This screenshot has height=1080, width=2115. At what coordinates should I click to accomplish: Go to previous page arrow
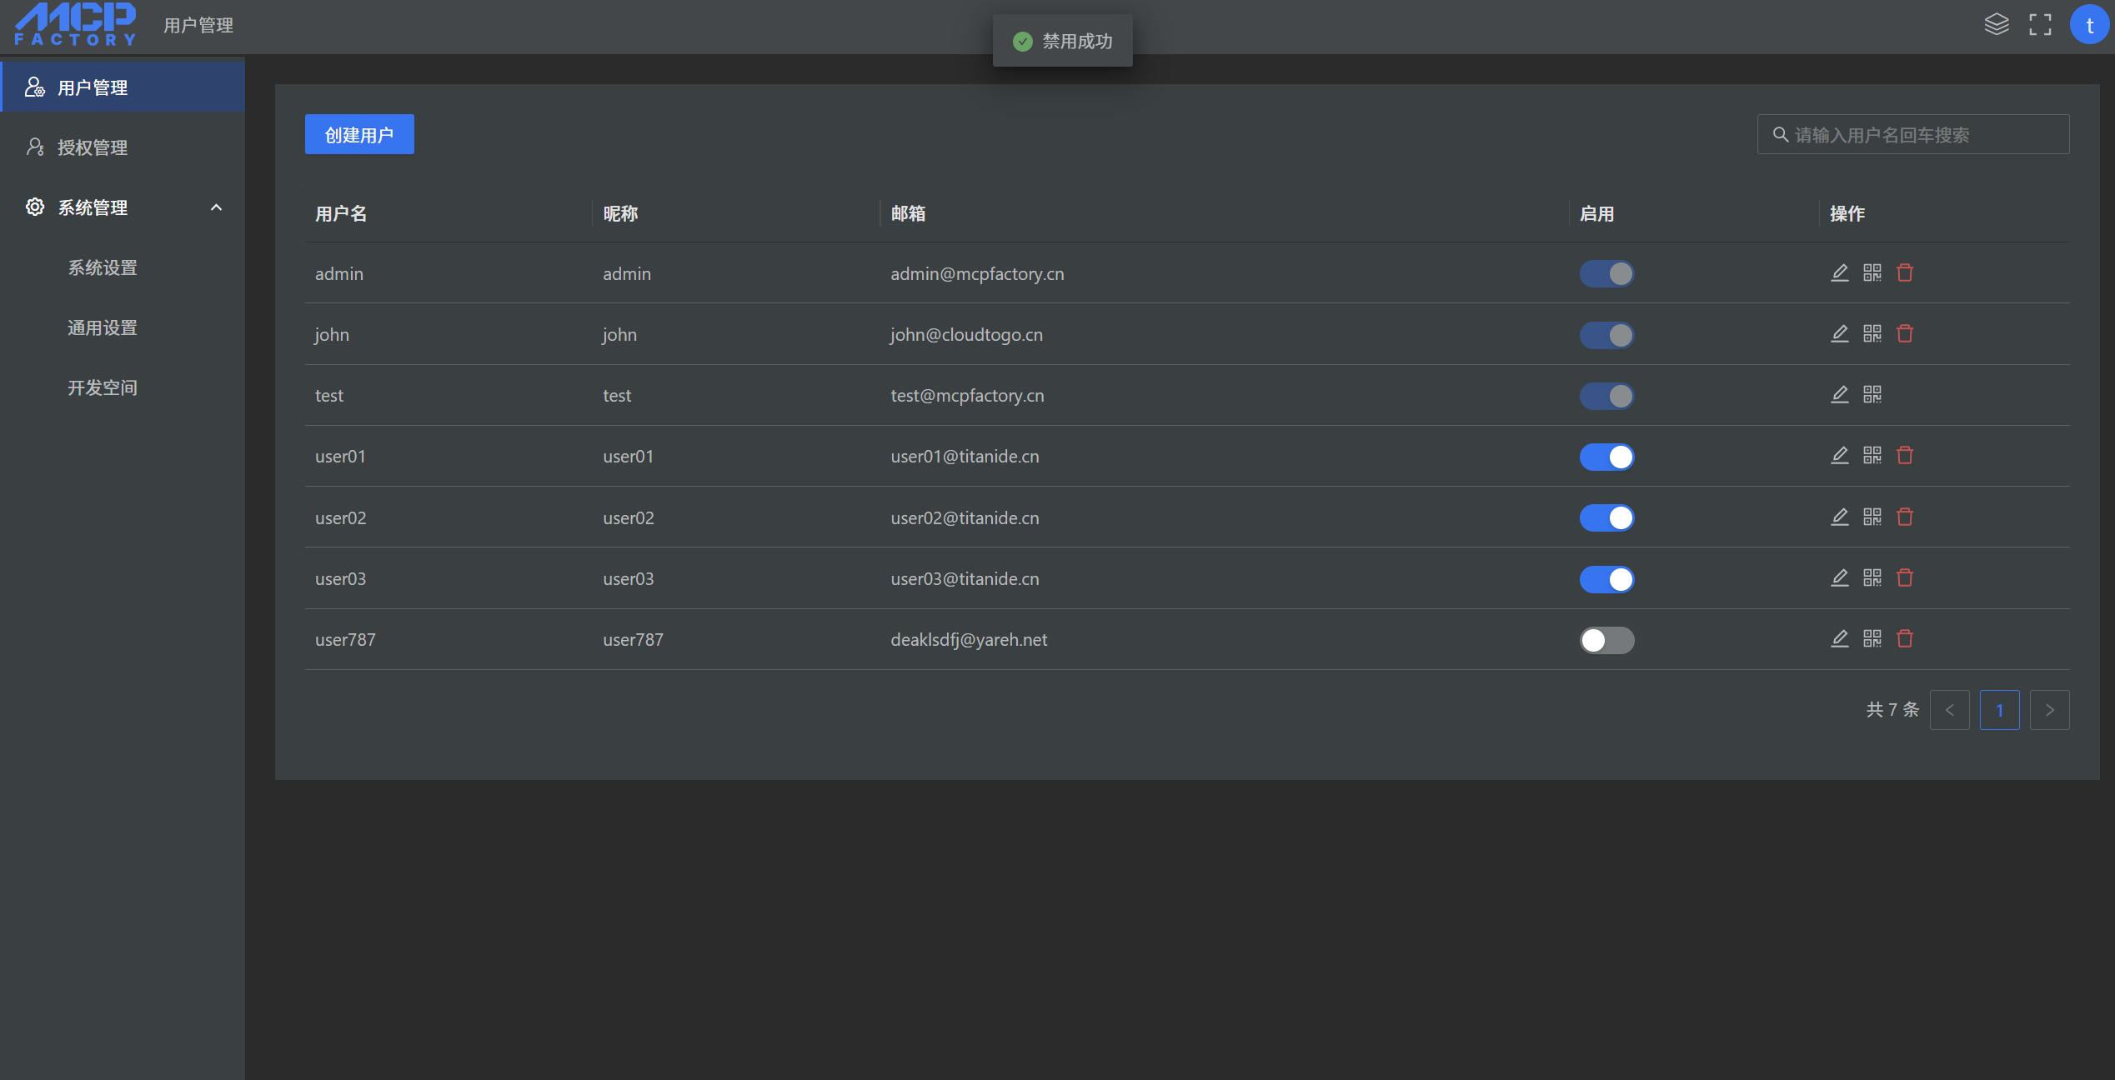(x=1949, y=710)
